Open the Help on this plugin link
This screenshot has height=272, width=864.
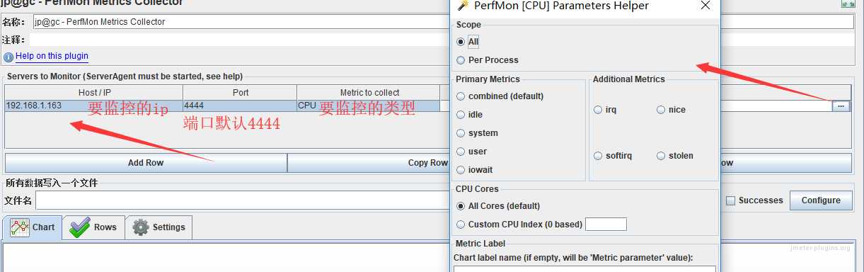(x=52, y=57)
